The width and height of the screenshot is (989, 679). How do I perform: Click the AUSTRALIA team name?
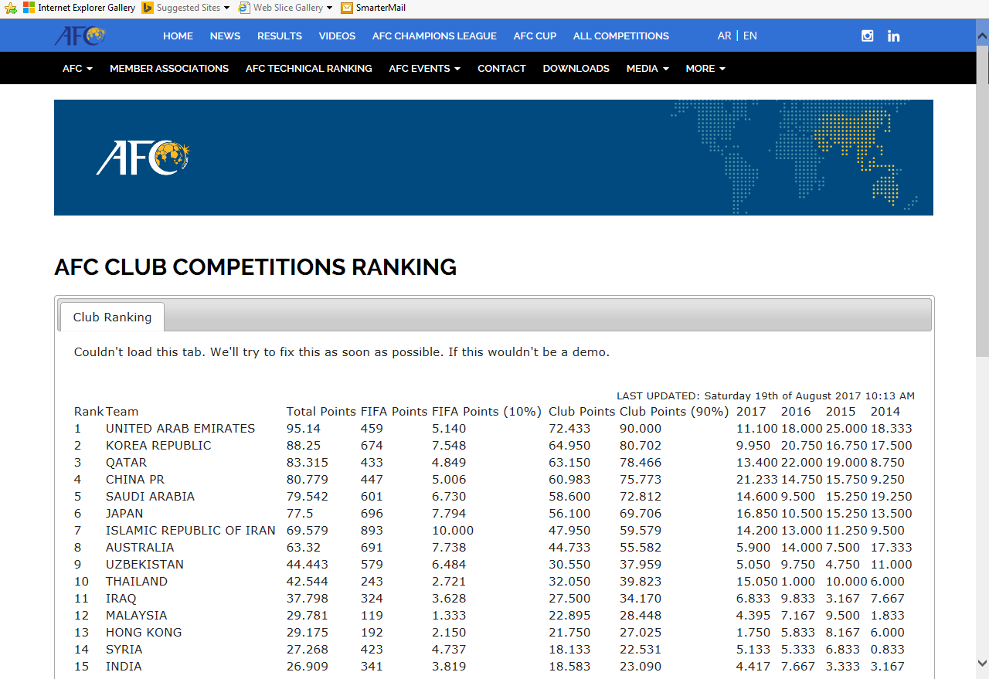tap(140, 547)
